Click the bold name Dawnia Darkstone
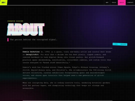The height and width of the screenshot is (101, 135). (31, 52)
